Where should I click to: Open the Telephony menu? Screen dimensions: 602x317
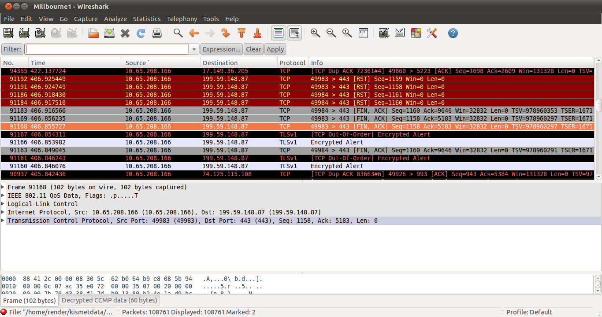[x=182, y=19]
